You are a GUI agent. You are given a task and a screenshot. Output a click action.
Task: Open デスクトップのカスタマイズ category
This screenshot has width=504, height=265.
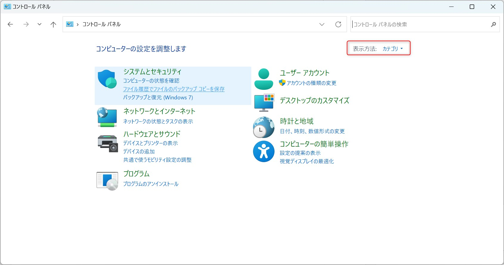314,101
